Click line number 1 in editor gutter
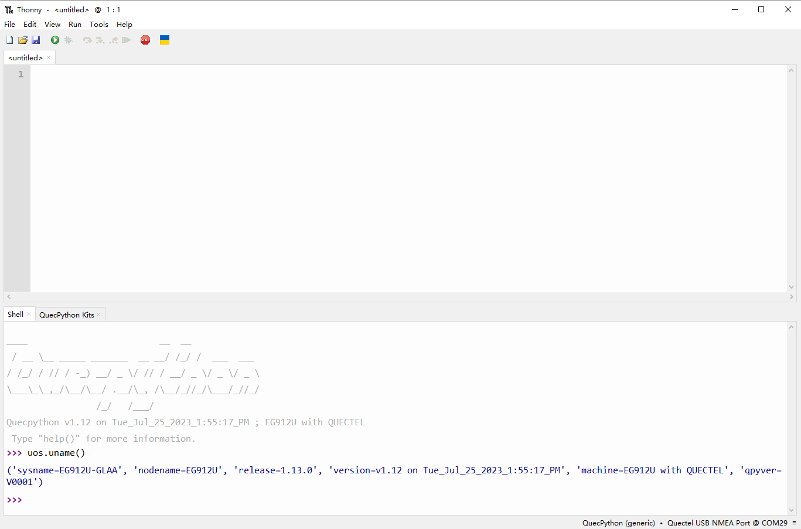 tap(21, 74)
